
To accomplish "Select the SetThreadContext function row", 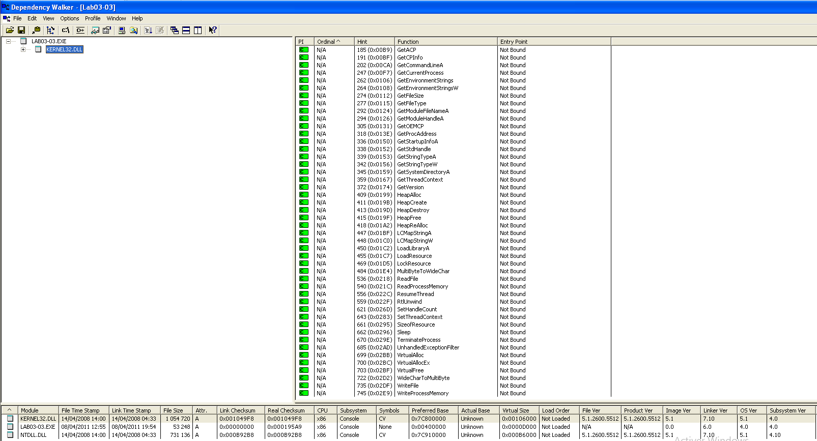I will [x=453, y=317].
